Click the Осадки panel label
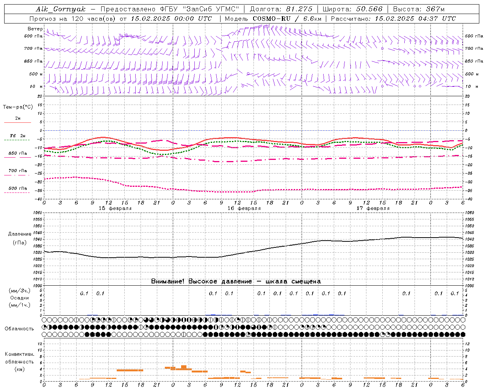Screen dimensions: 485x388 click(19, 298)
